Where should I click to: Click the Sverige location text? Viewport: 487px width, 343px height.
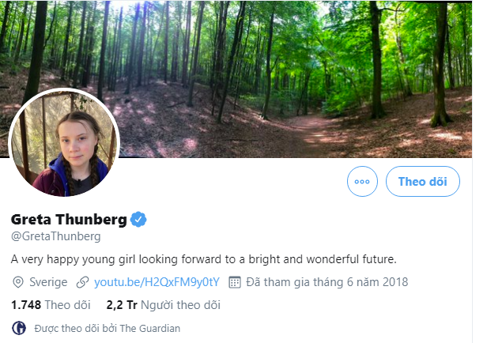[x=48, y=282]
